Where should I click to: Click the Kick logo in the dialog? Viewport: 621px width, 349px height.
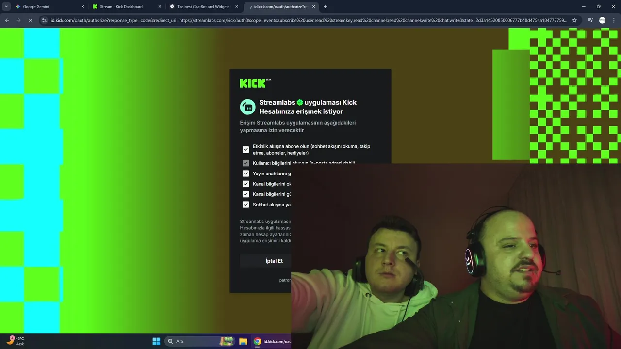(255, 83)
